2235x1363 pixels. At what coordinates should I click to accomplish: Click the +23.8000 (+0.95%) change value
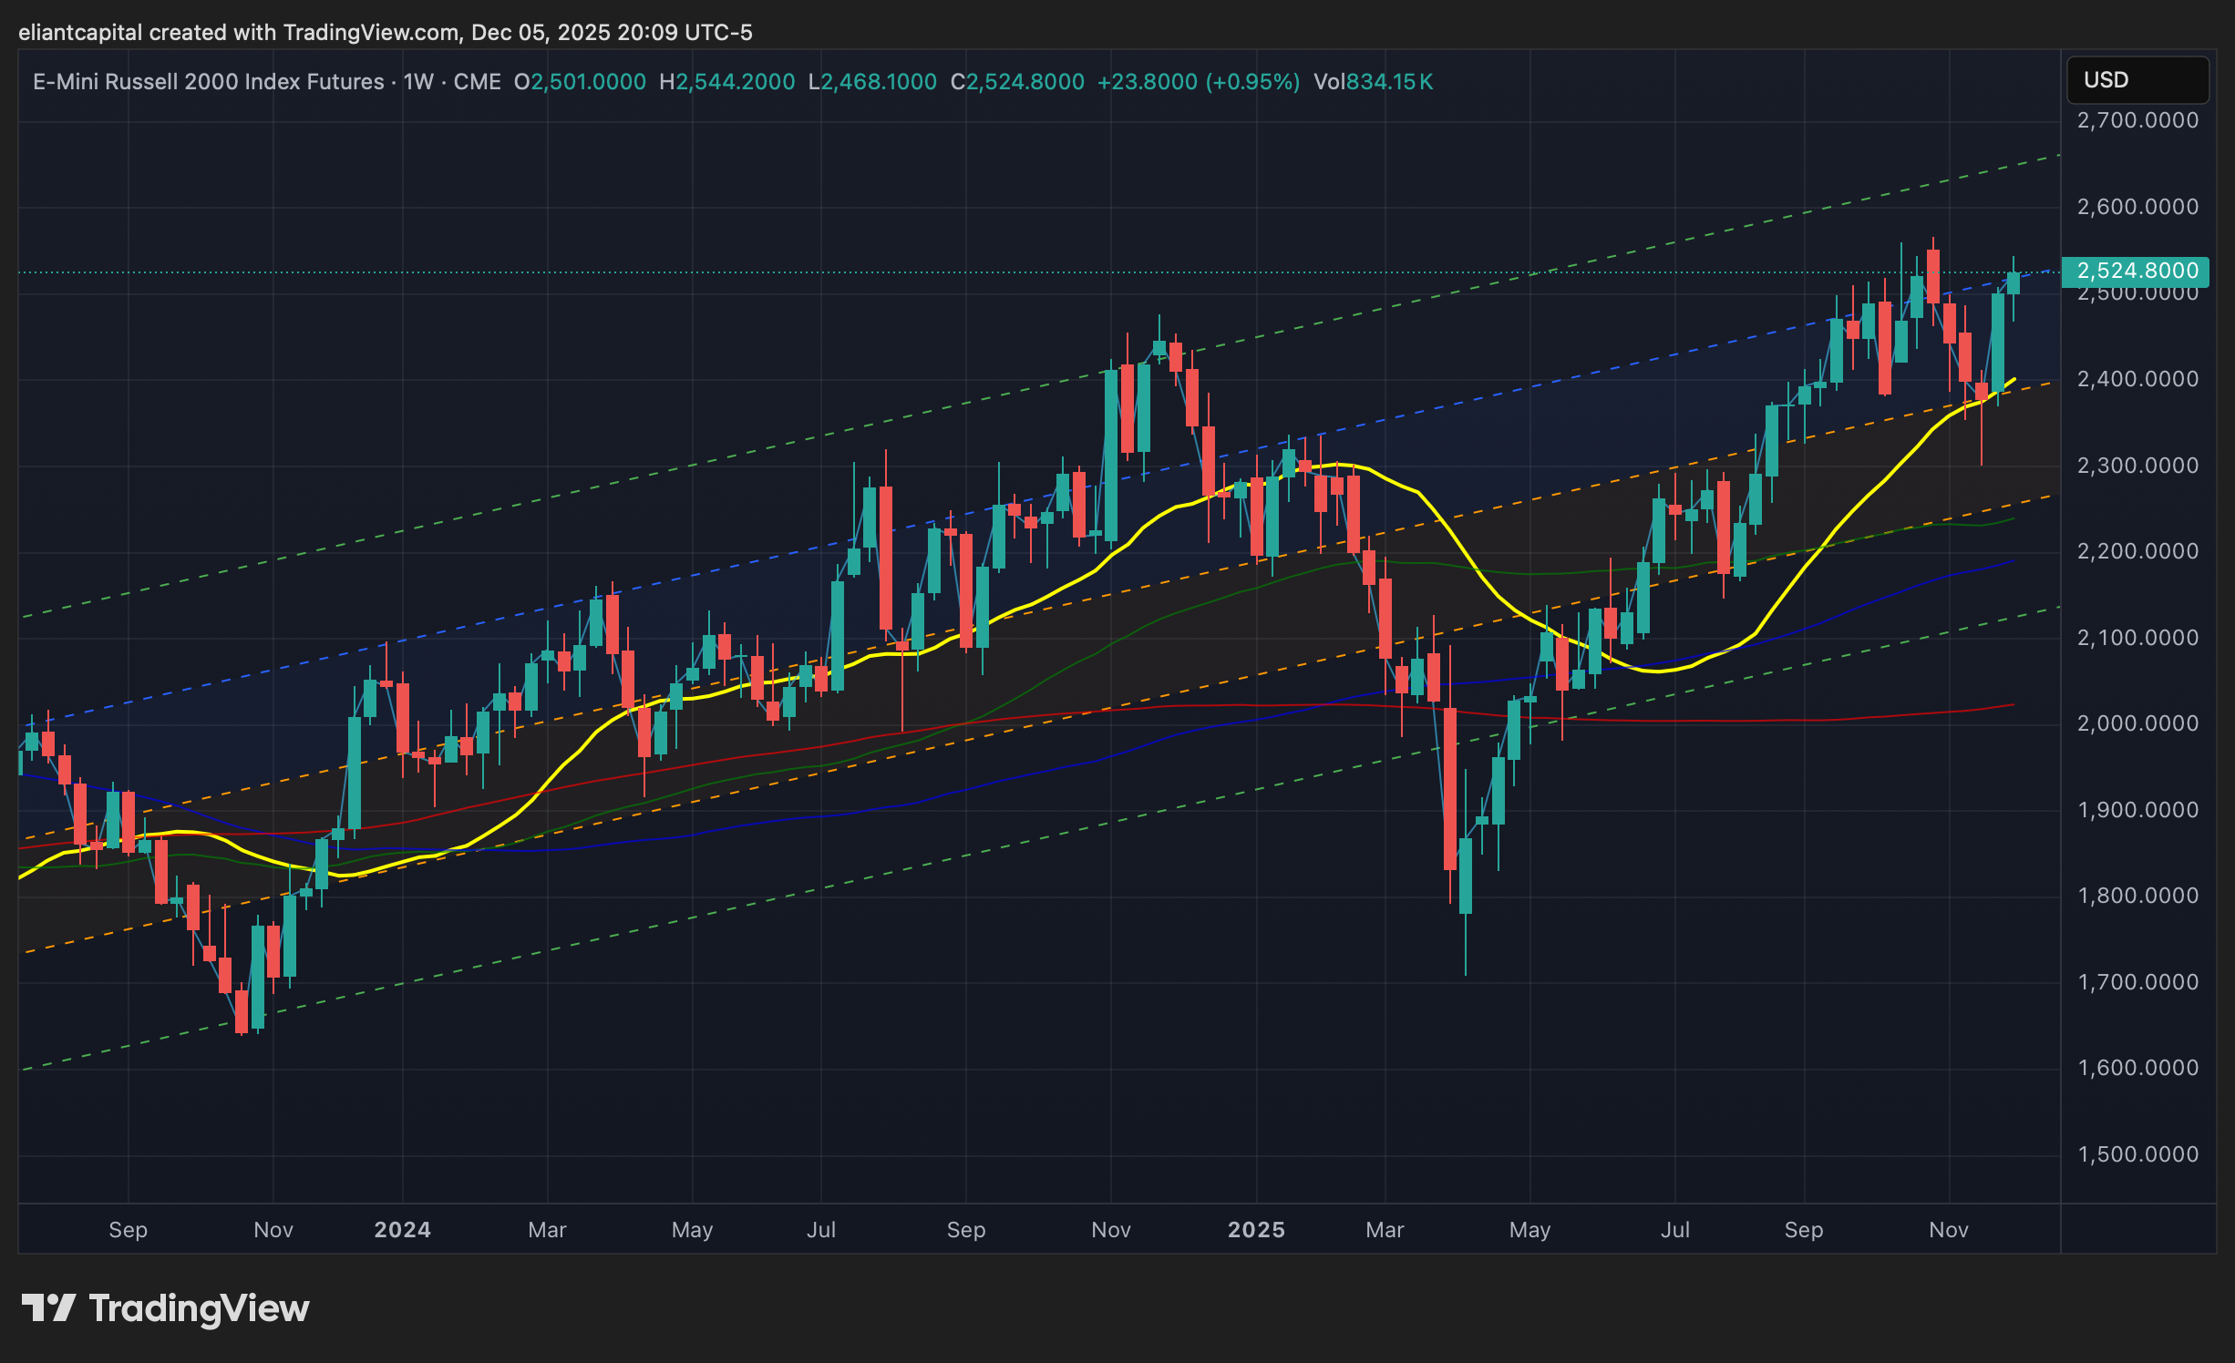coord(1198,82)
